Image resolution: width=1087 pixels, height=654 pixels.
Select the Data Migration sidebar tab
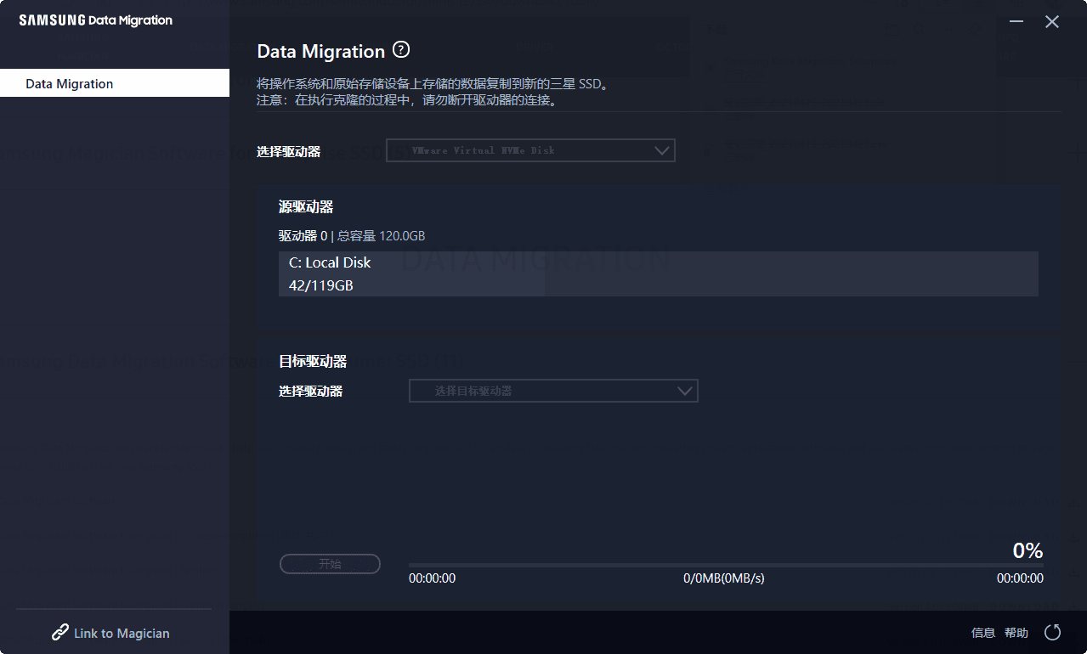[x=70, y=82]
